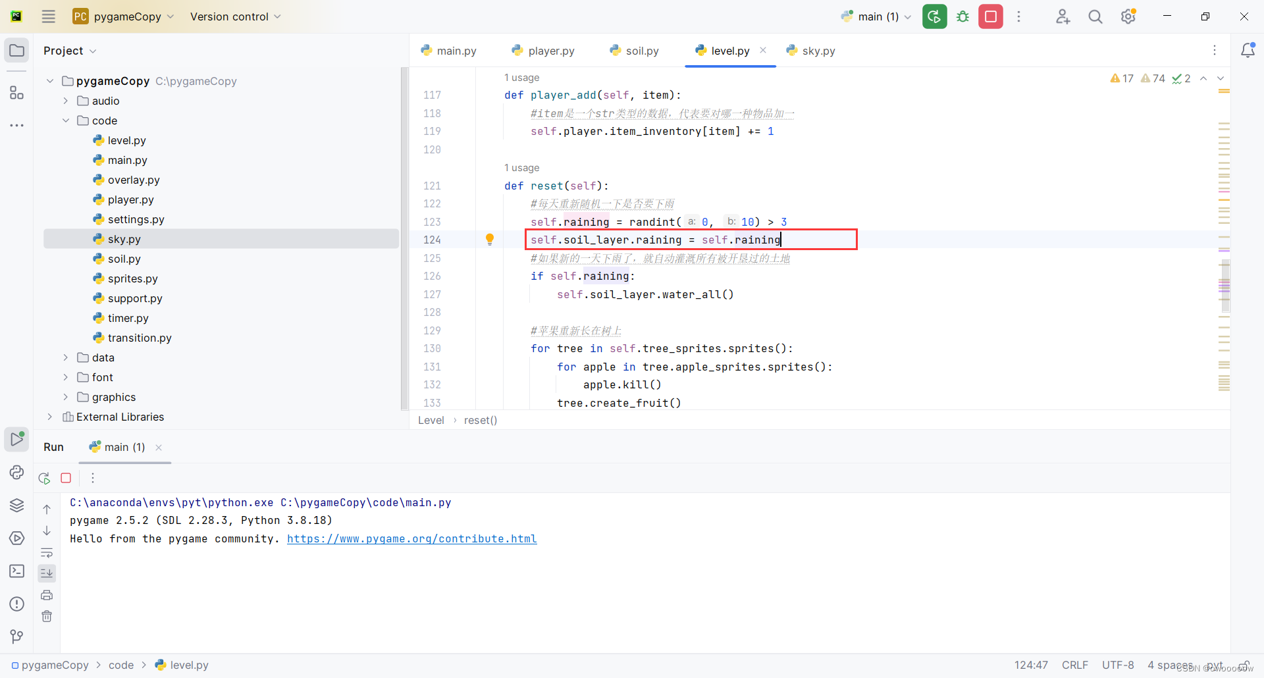
Task: Open settings.py in the project tree
Action: click(x=136, y=219)
